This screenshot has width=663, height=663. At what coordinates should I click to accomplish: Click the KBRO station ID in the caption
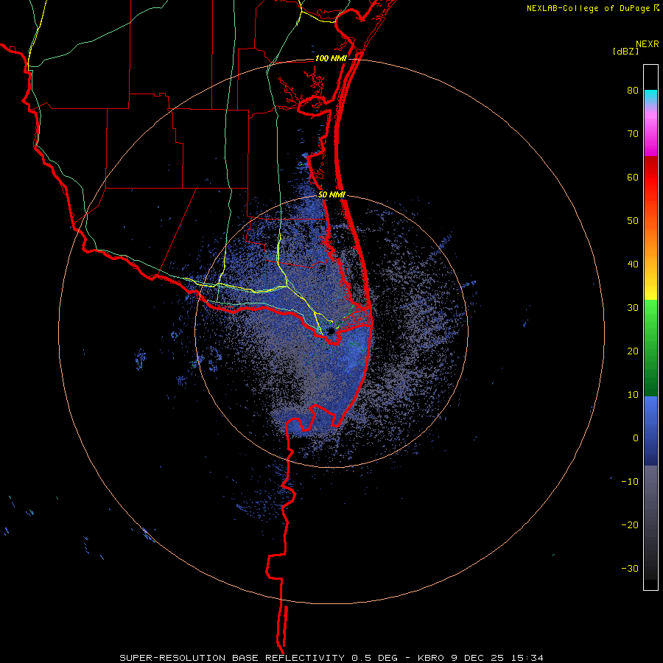click(431, 658)
